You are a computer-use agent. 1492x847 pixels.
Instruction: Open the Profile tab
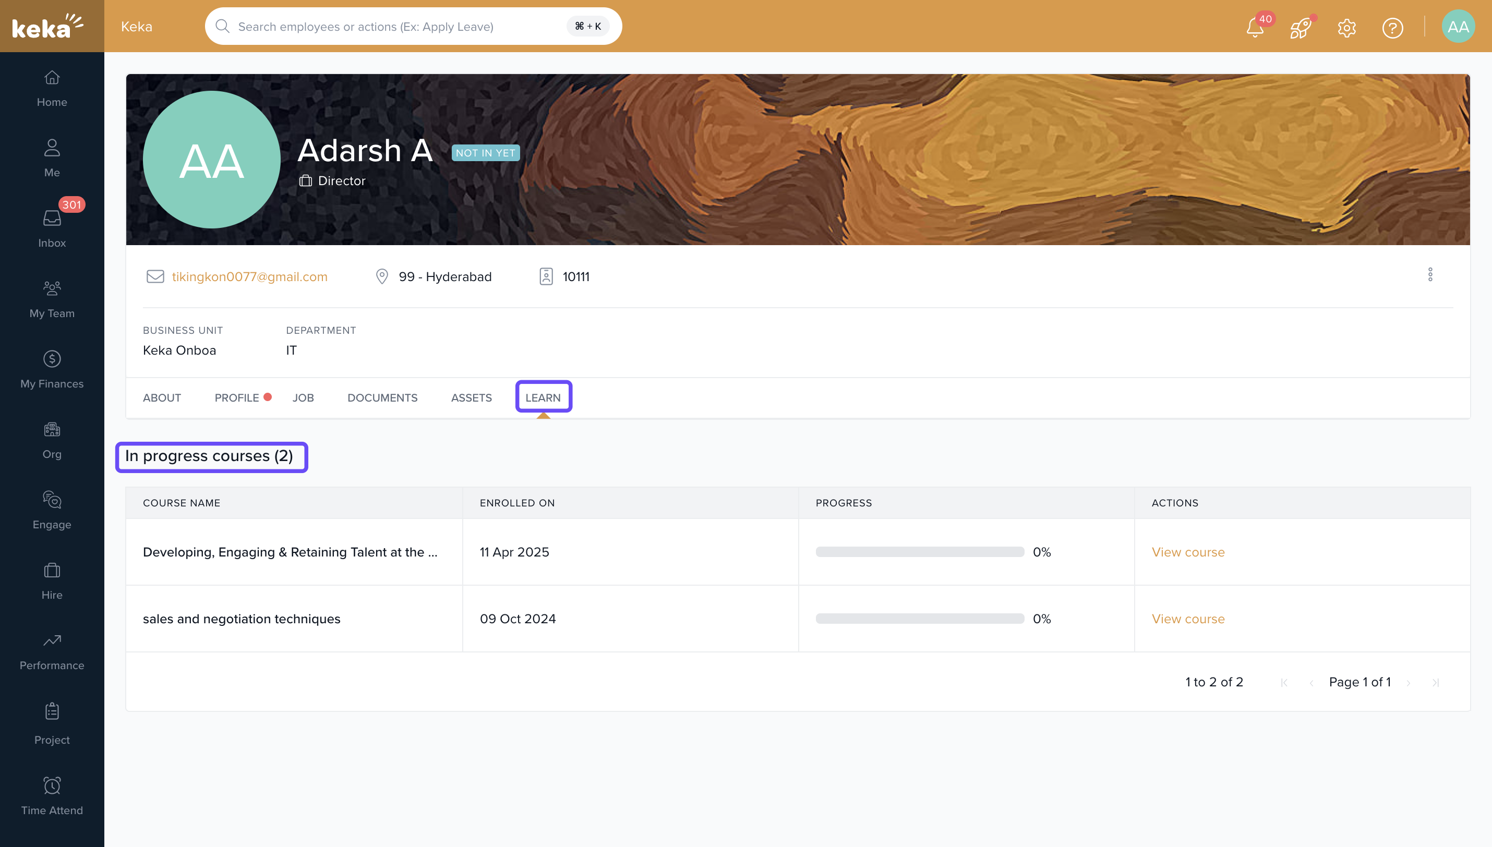pos(237,397)
